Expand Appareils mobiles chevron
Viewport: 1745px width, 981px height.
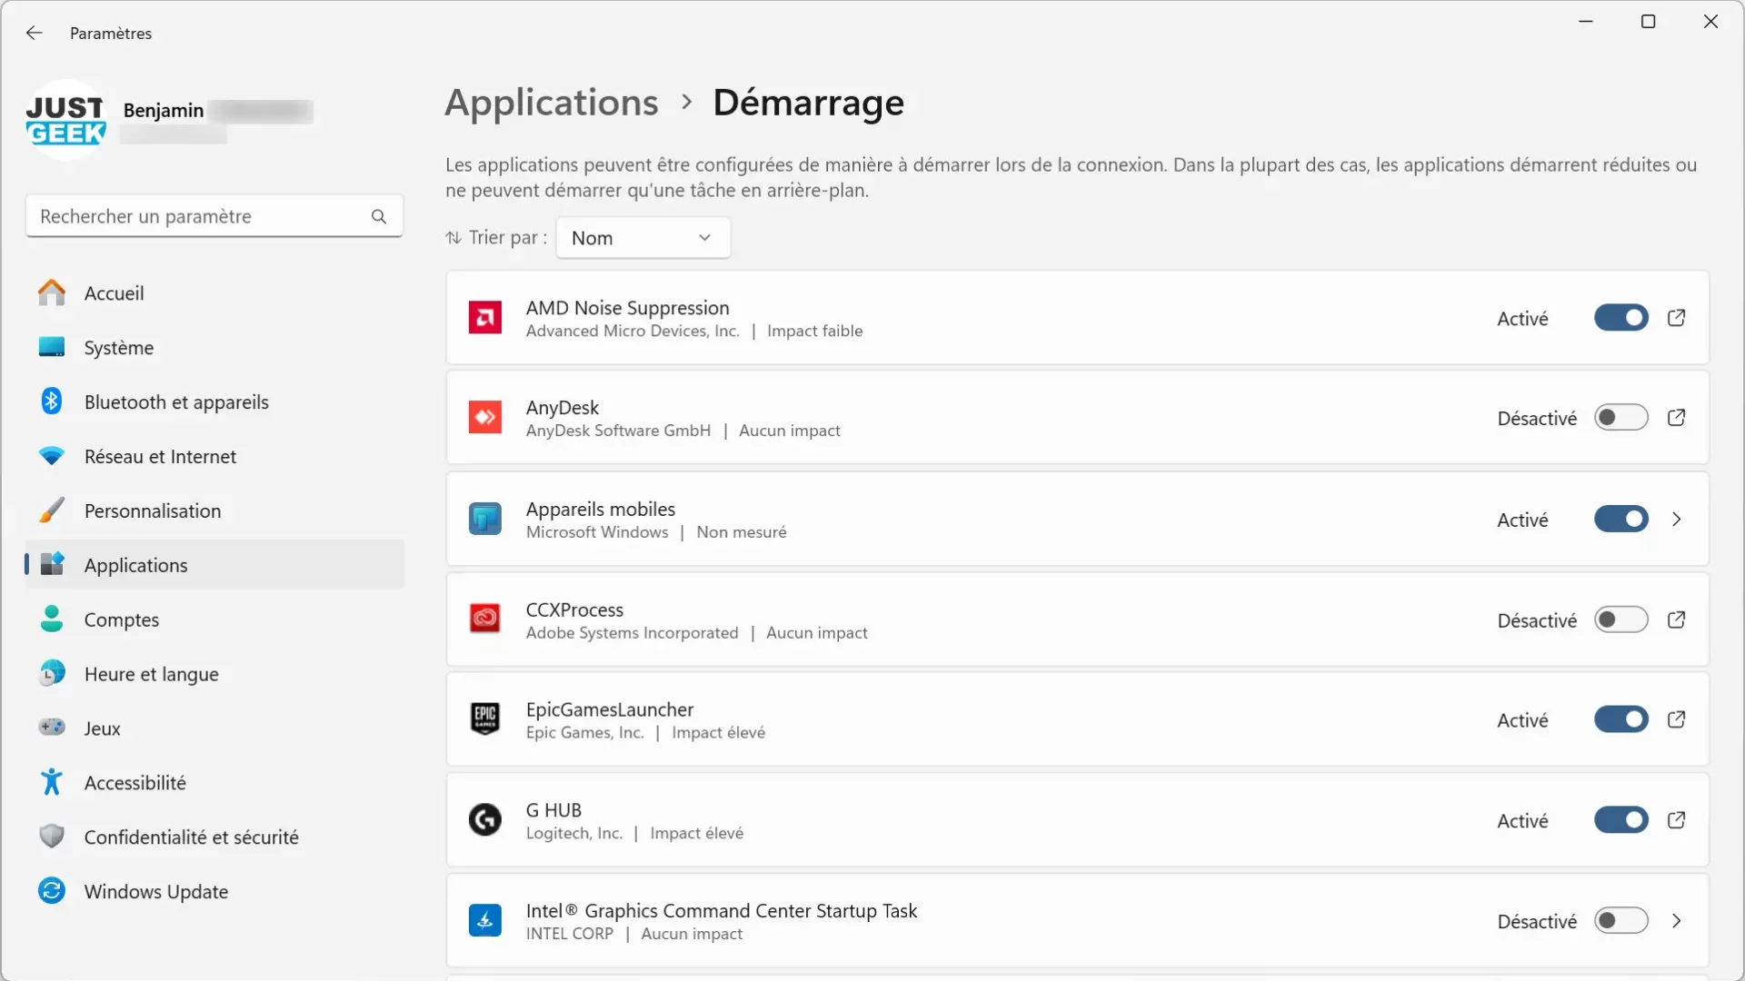tap(1677, 520)
